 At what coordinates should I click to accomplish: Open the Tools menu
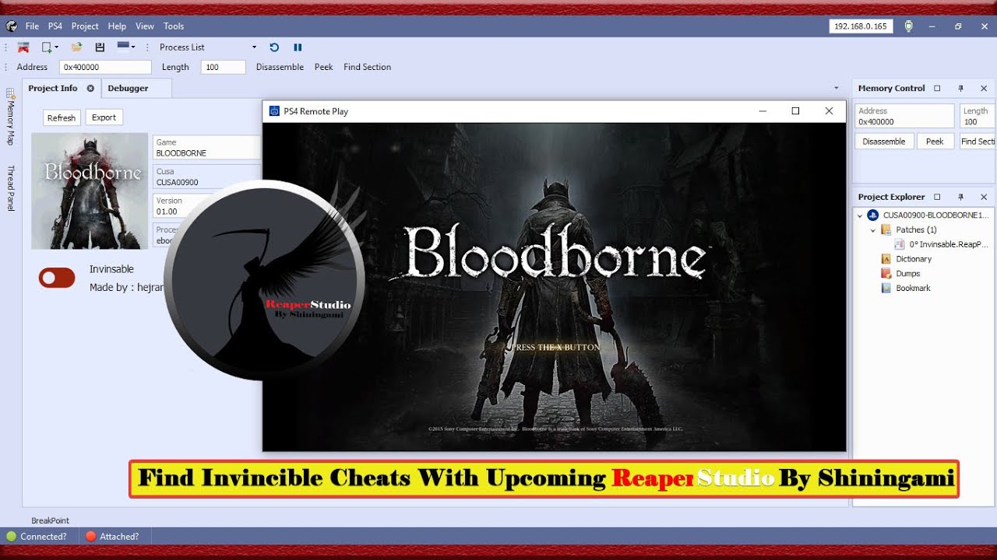pyautogui.click(x=174, y=26)
